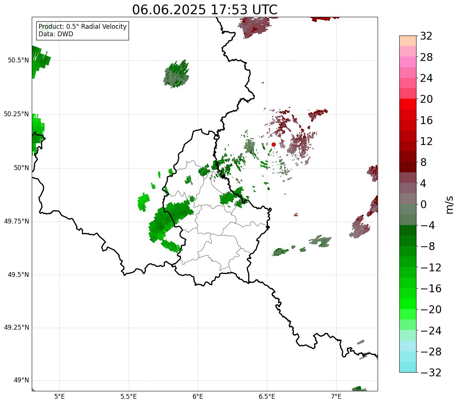The width and height of the screenshot is (458, 404).
Task: Click the longitude label "6°E"
Action: (x=198, y=397)
